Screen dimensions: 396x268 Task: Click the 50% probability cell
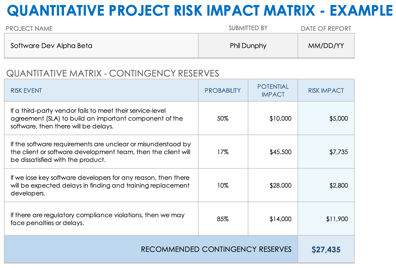coord(223,118)
